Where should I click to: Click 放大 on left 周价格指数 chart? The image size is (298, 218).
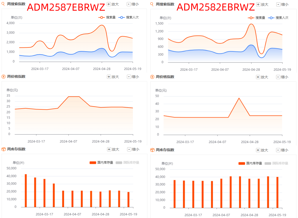(113, 77)
